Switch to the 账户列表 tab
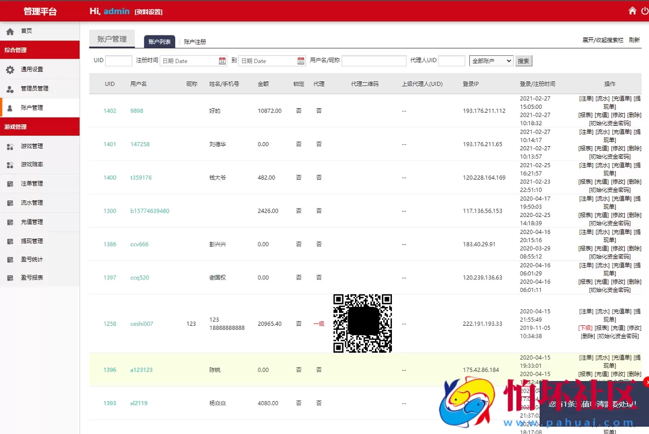This screenshot has height=434, width=649. pyautogui.click(x=160, y=42)
